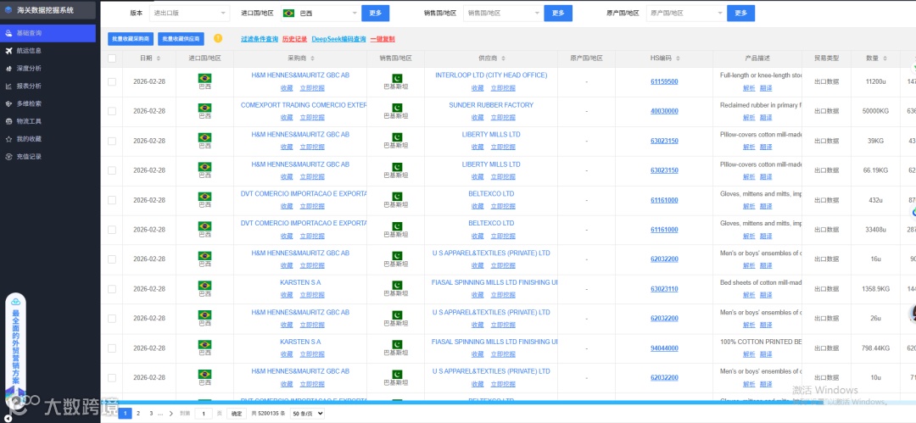Viewport: 916px width, 423px height.
Task: Click 立即挖掘 under INTERLOOP LTD supplier
Action: coord(503,88)
